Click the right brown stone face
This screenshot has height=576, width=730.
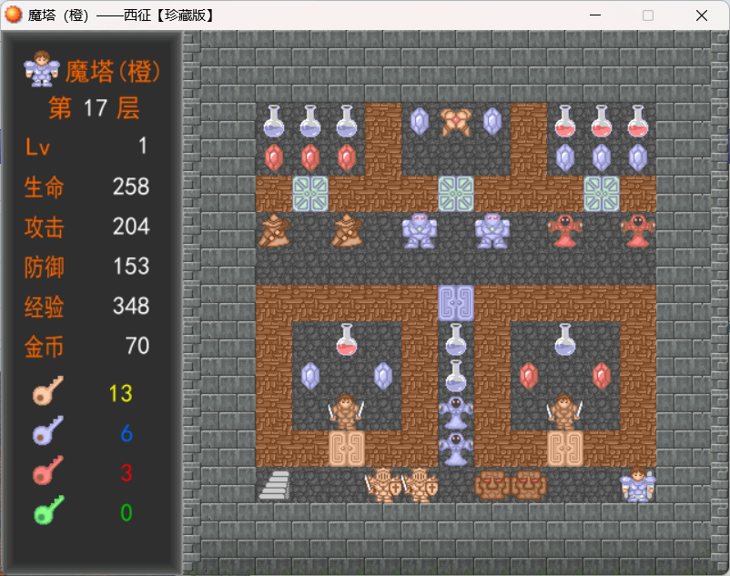pos(529,485)
